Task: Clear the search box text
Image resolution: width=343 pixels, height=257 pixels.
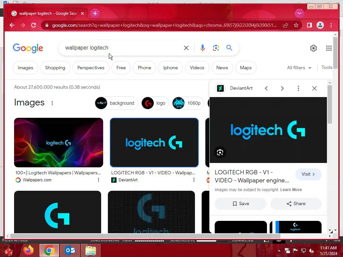Action: click(x=186, y=48)
